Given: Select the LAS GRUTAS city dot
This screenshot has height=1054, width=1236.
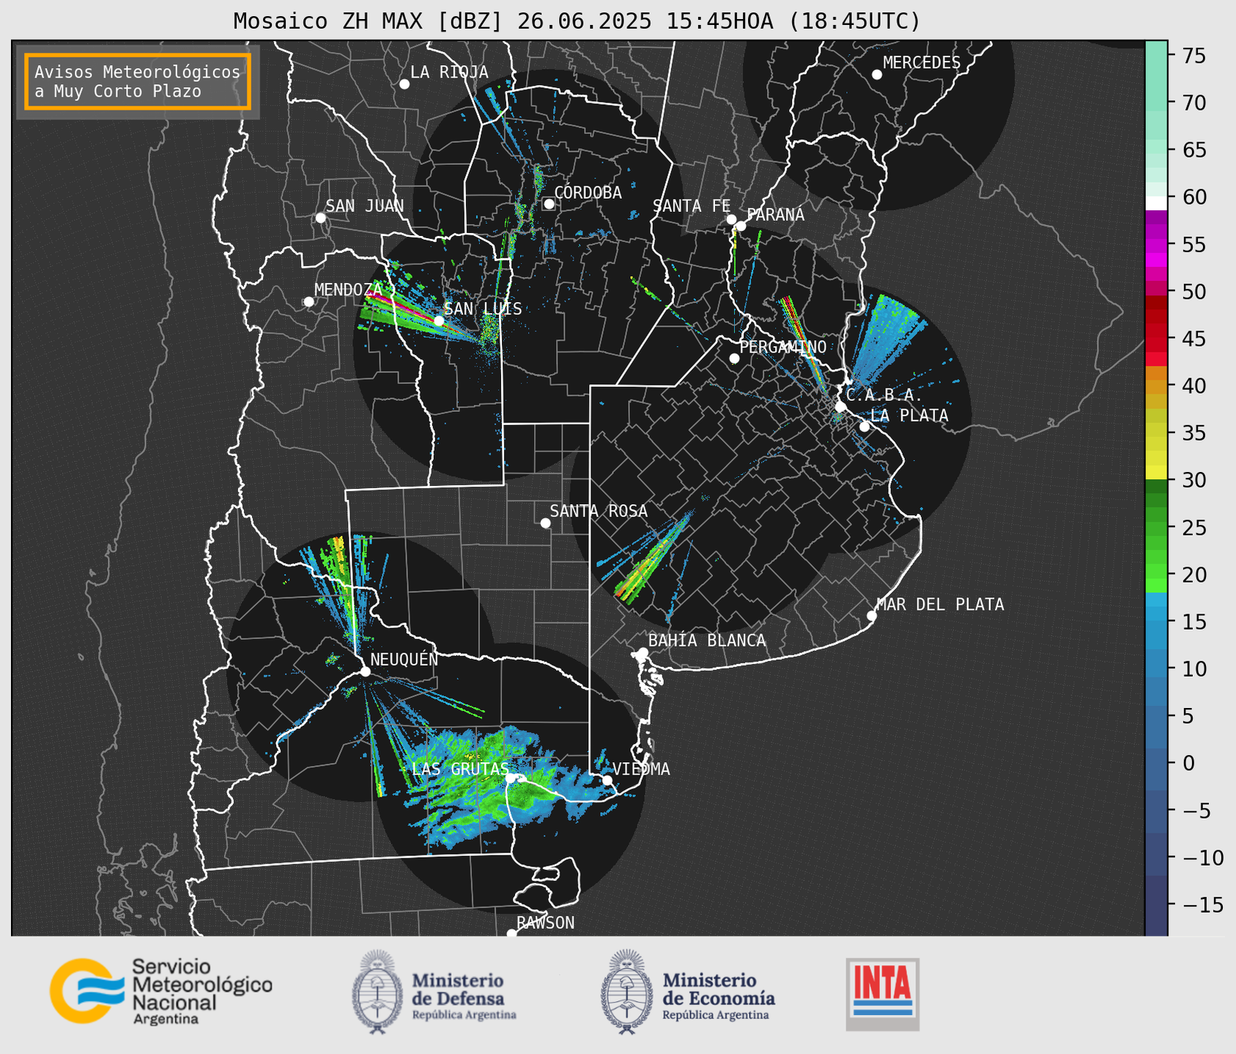Looking at the screenshot, I should pyautogui.click(x=510, y=778).
